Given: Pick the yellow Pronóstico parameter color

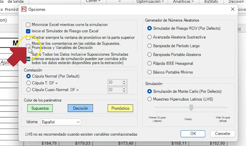Looking at the screenshot, I should click(x=120, y=108).
